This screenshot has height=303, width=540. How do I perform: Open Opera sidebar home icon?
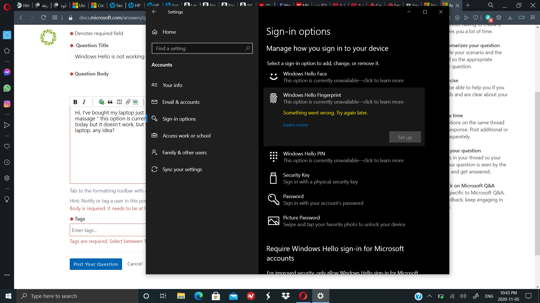[7, 35]
